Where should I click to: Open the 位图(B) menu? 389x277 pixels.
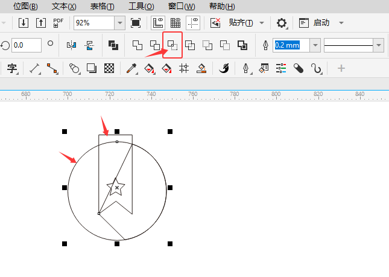[x=25, y=6]
